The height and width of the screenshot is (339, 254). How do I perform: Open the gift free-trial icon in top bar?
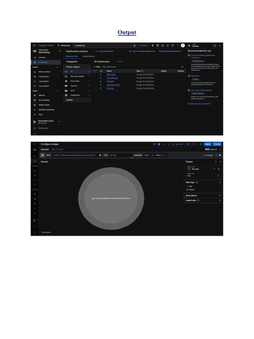[x=158, y=45]
